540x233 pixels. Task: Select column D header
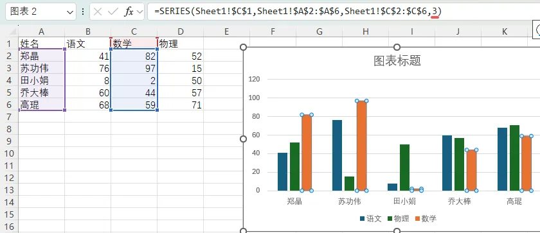point(181,32)
